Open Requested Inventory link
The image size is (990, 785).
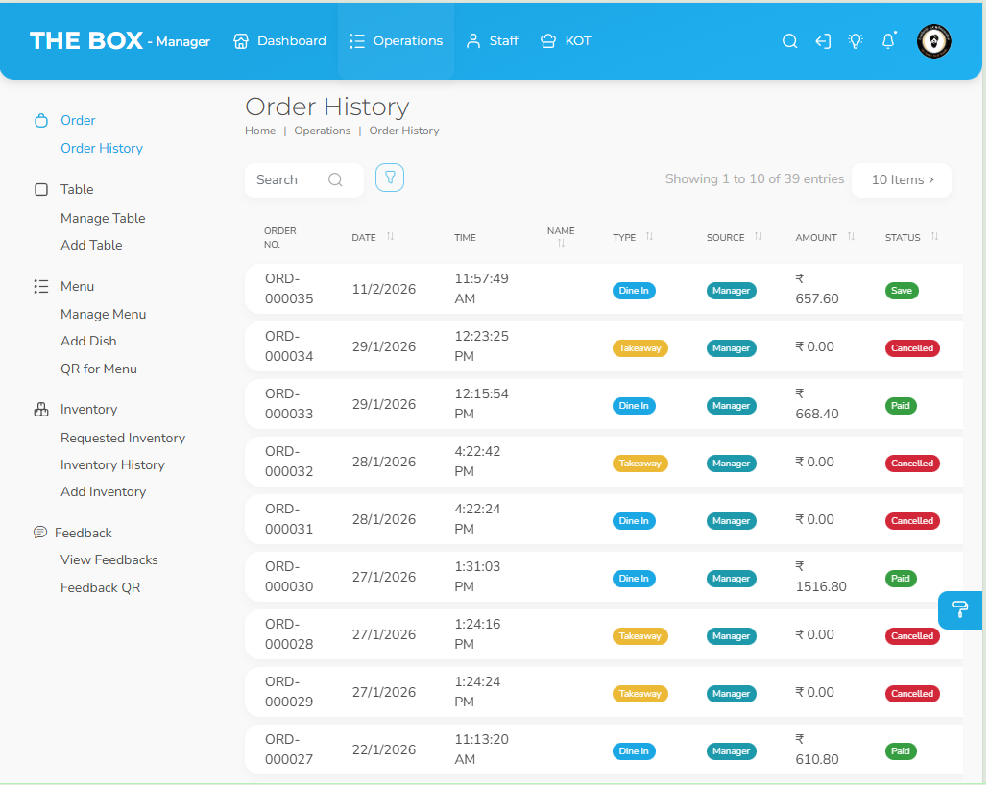pos(123,438)
